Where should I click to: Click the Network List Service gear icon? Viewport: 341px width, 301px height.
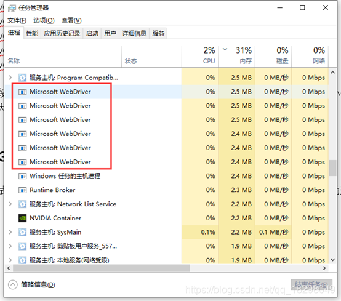[x=22, y=204]
